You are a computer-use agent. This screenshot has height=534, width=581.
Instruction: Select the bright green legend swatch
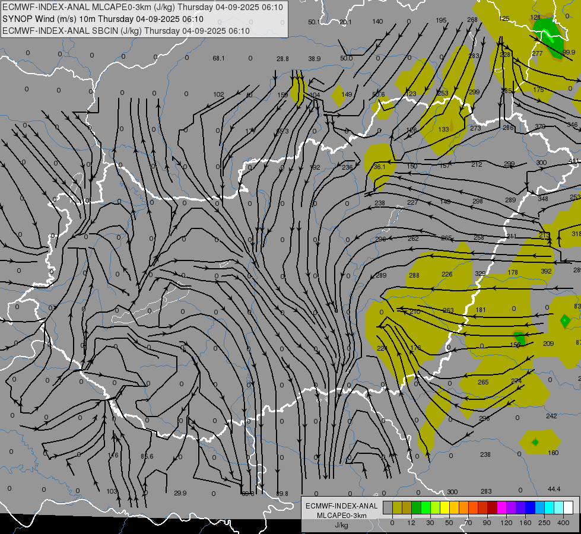point(426,507)
